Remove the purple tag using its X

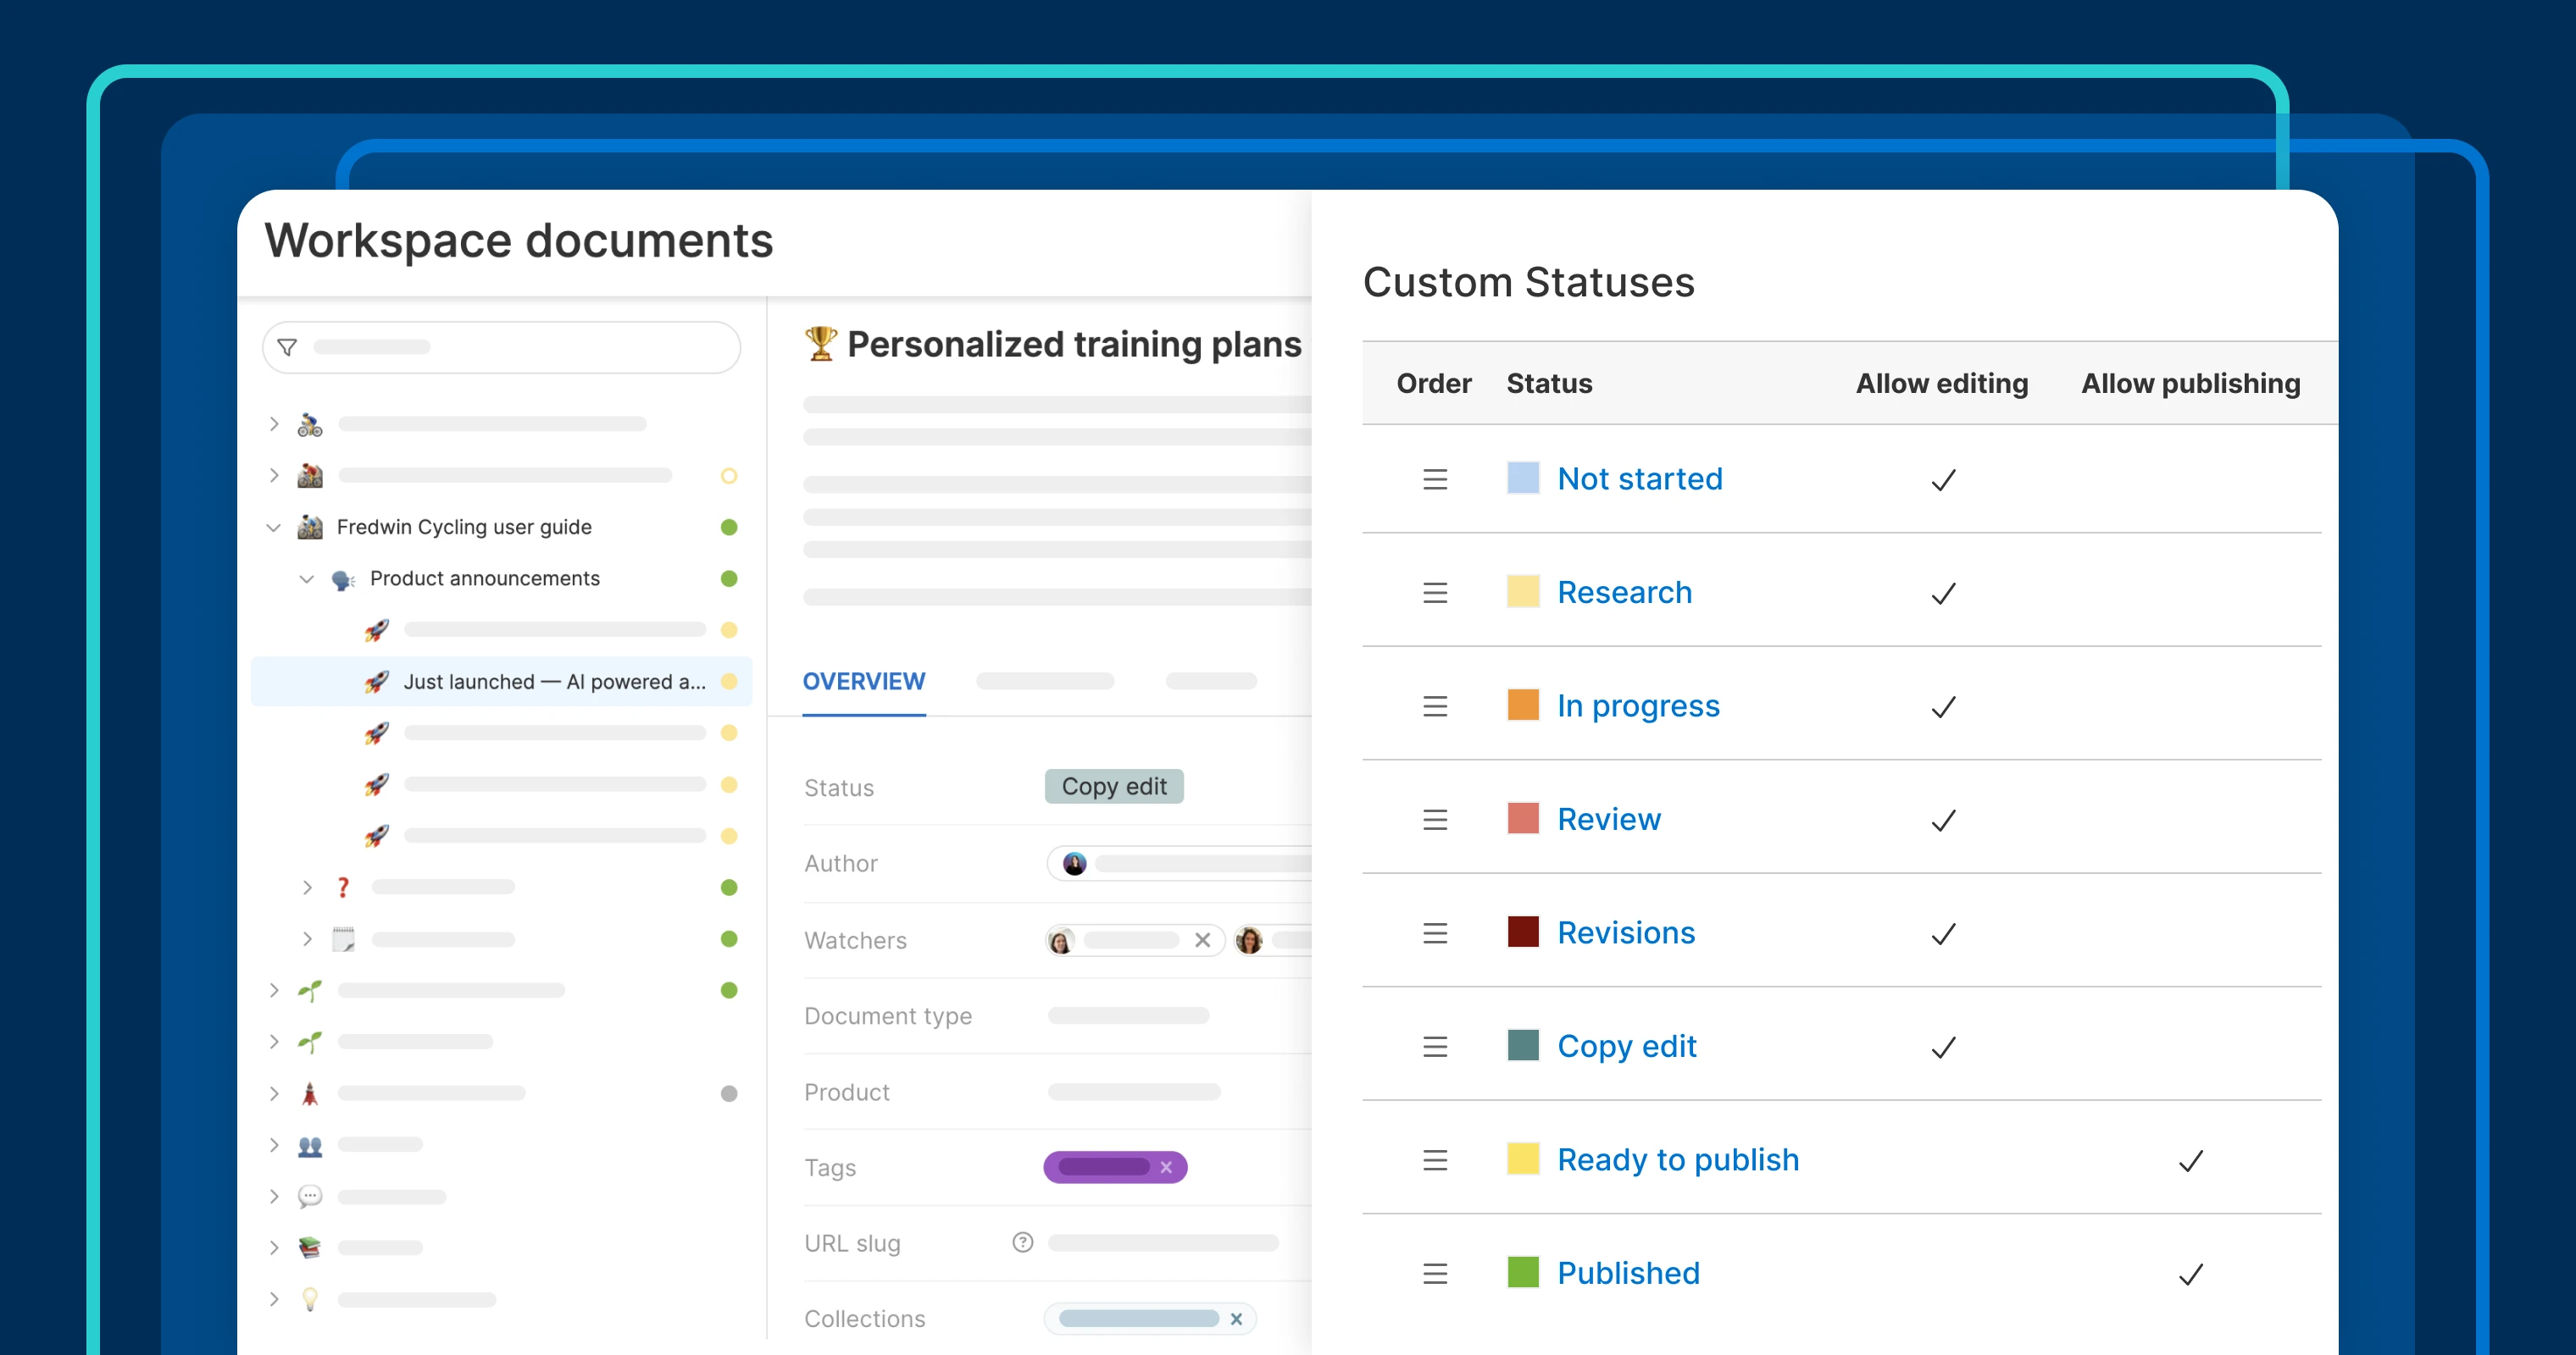pos(1166,1167)
